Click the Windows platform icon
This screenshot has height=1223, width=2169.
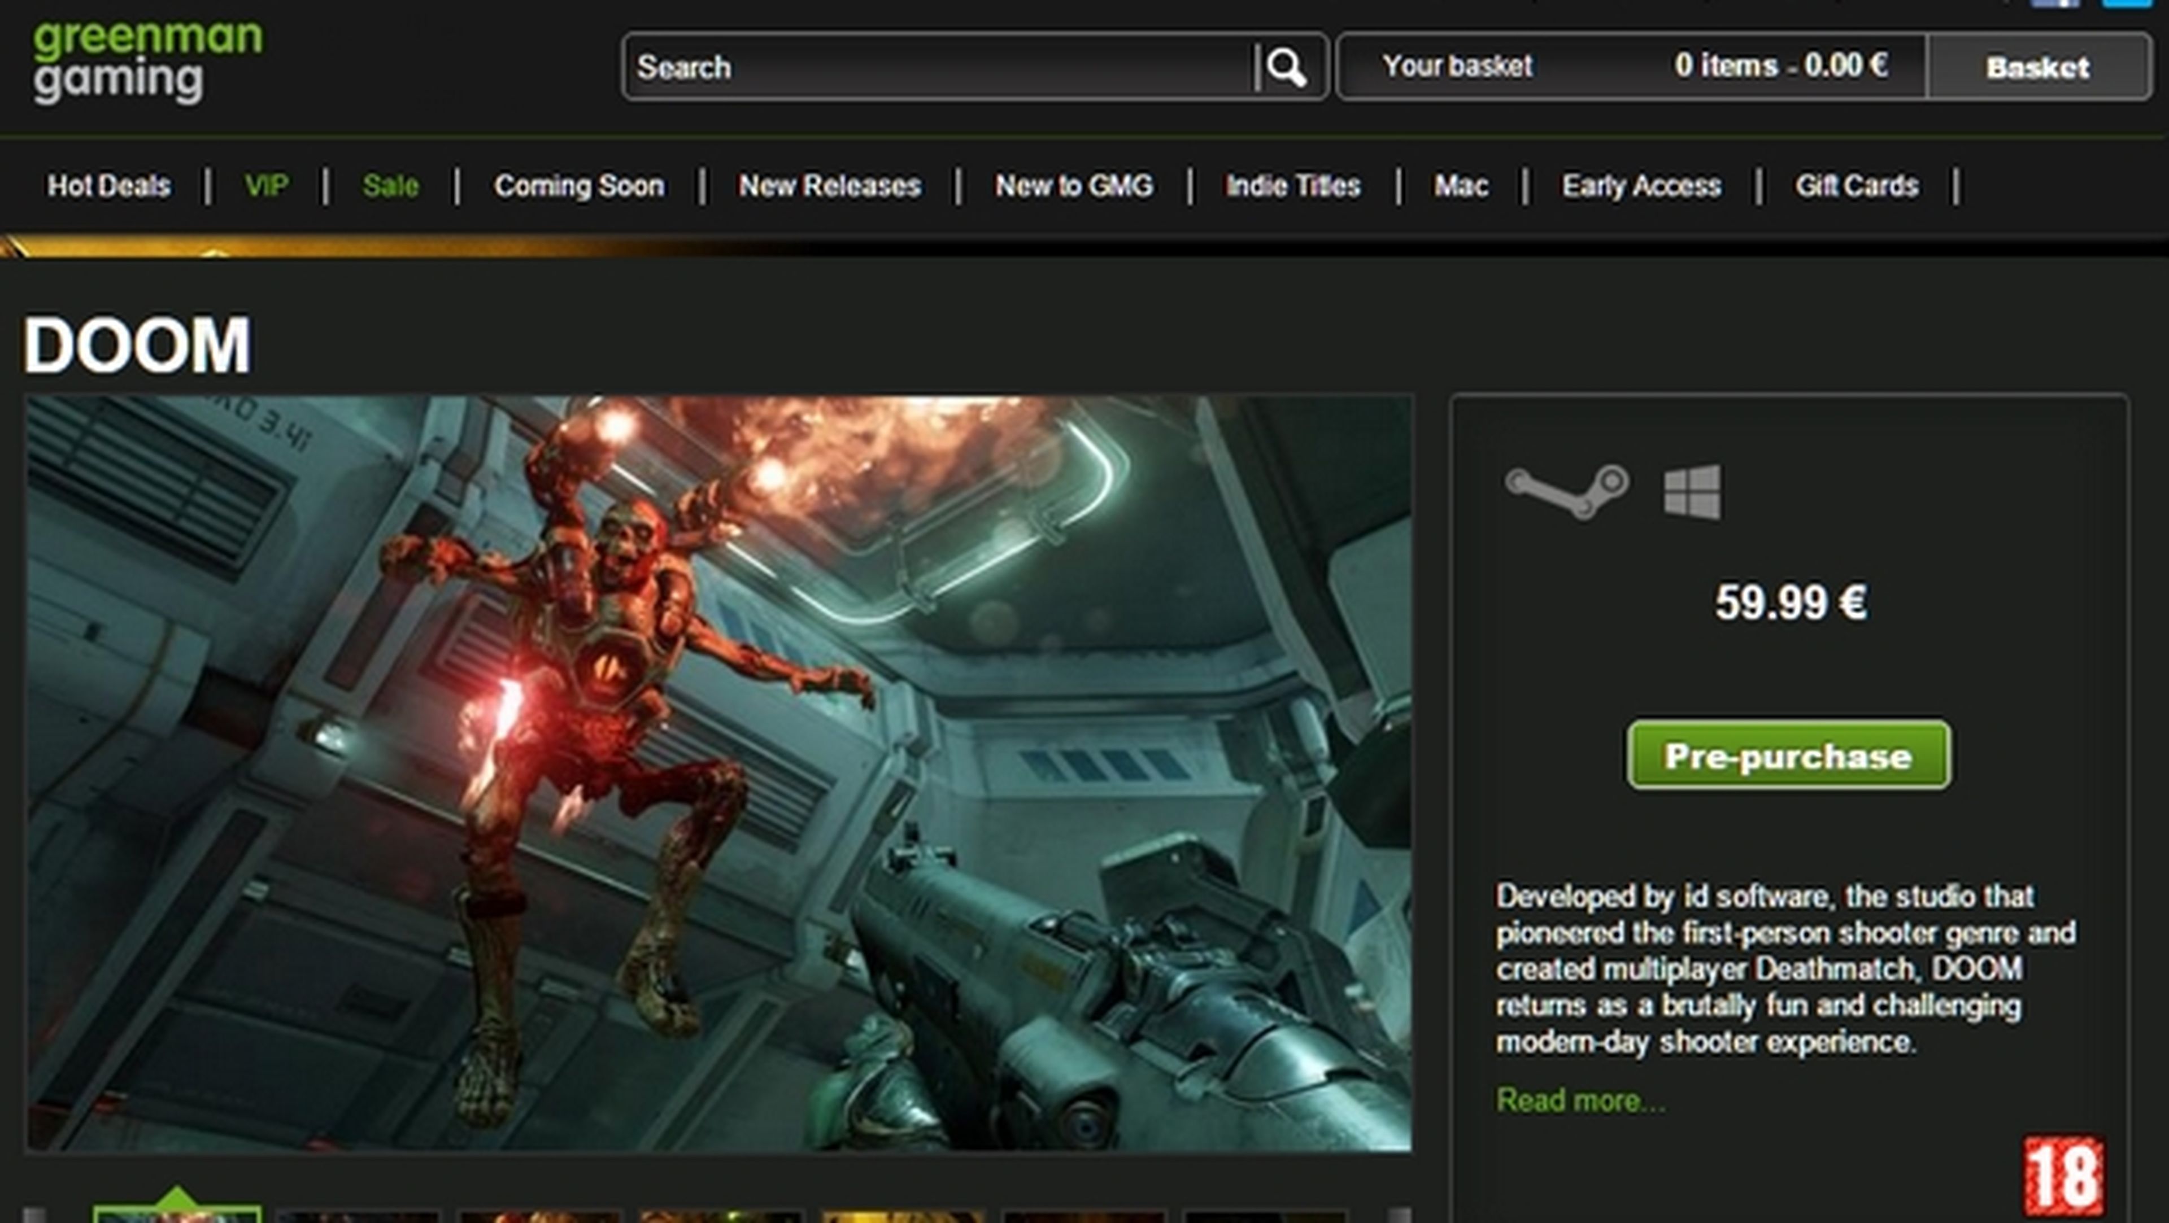pyautogui.click(x=1692, y=492)
